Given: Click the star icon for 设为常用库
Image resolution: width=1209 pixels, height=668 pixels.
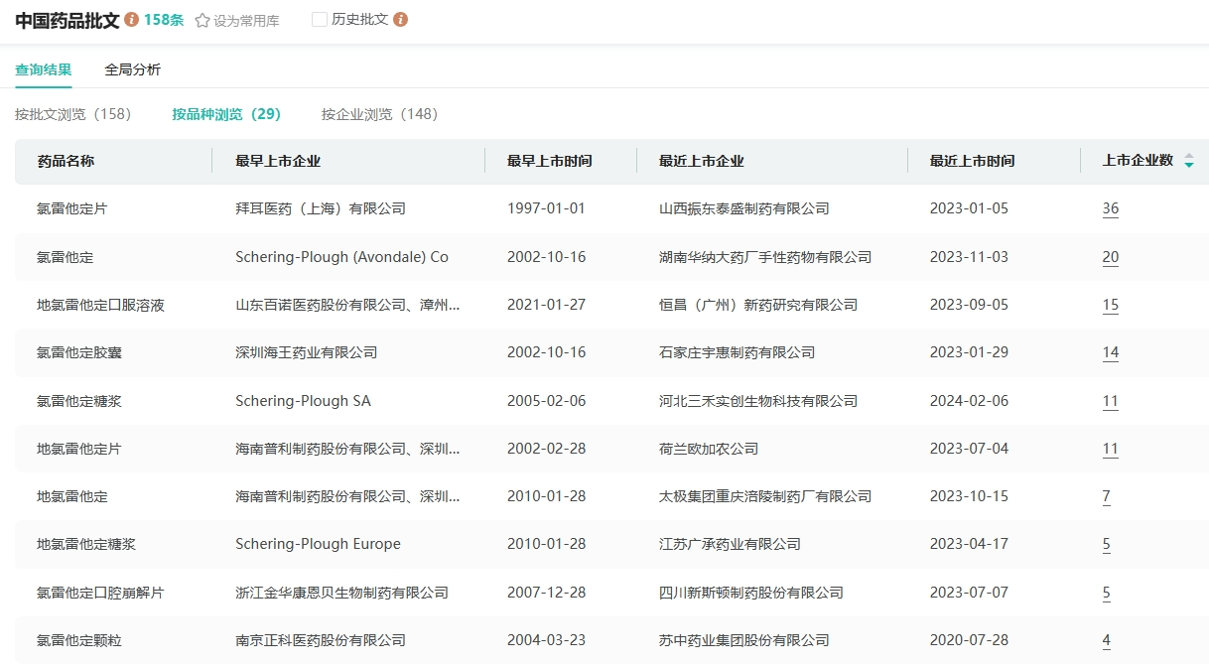Looking at the screenshot, I should [x=202, y=21].
